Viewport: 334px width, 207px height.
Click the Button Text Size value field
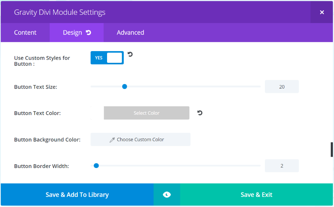(282, 87)
